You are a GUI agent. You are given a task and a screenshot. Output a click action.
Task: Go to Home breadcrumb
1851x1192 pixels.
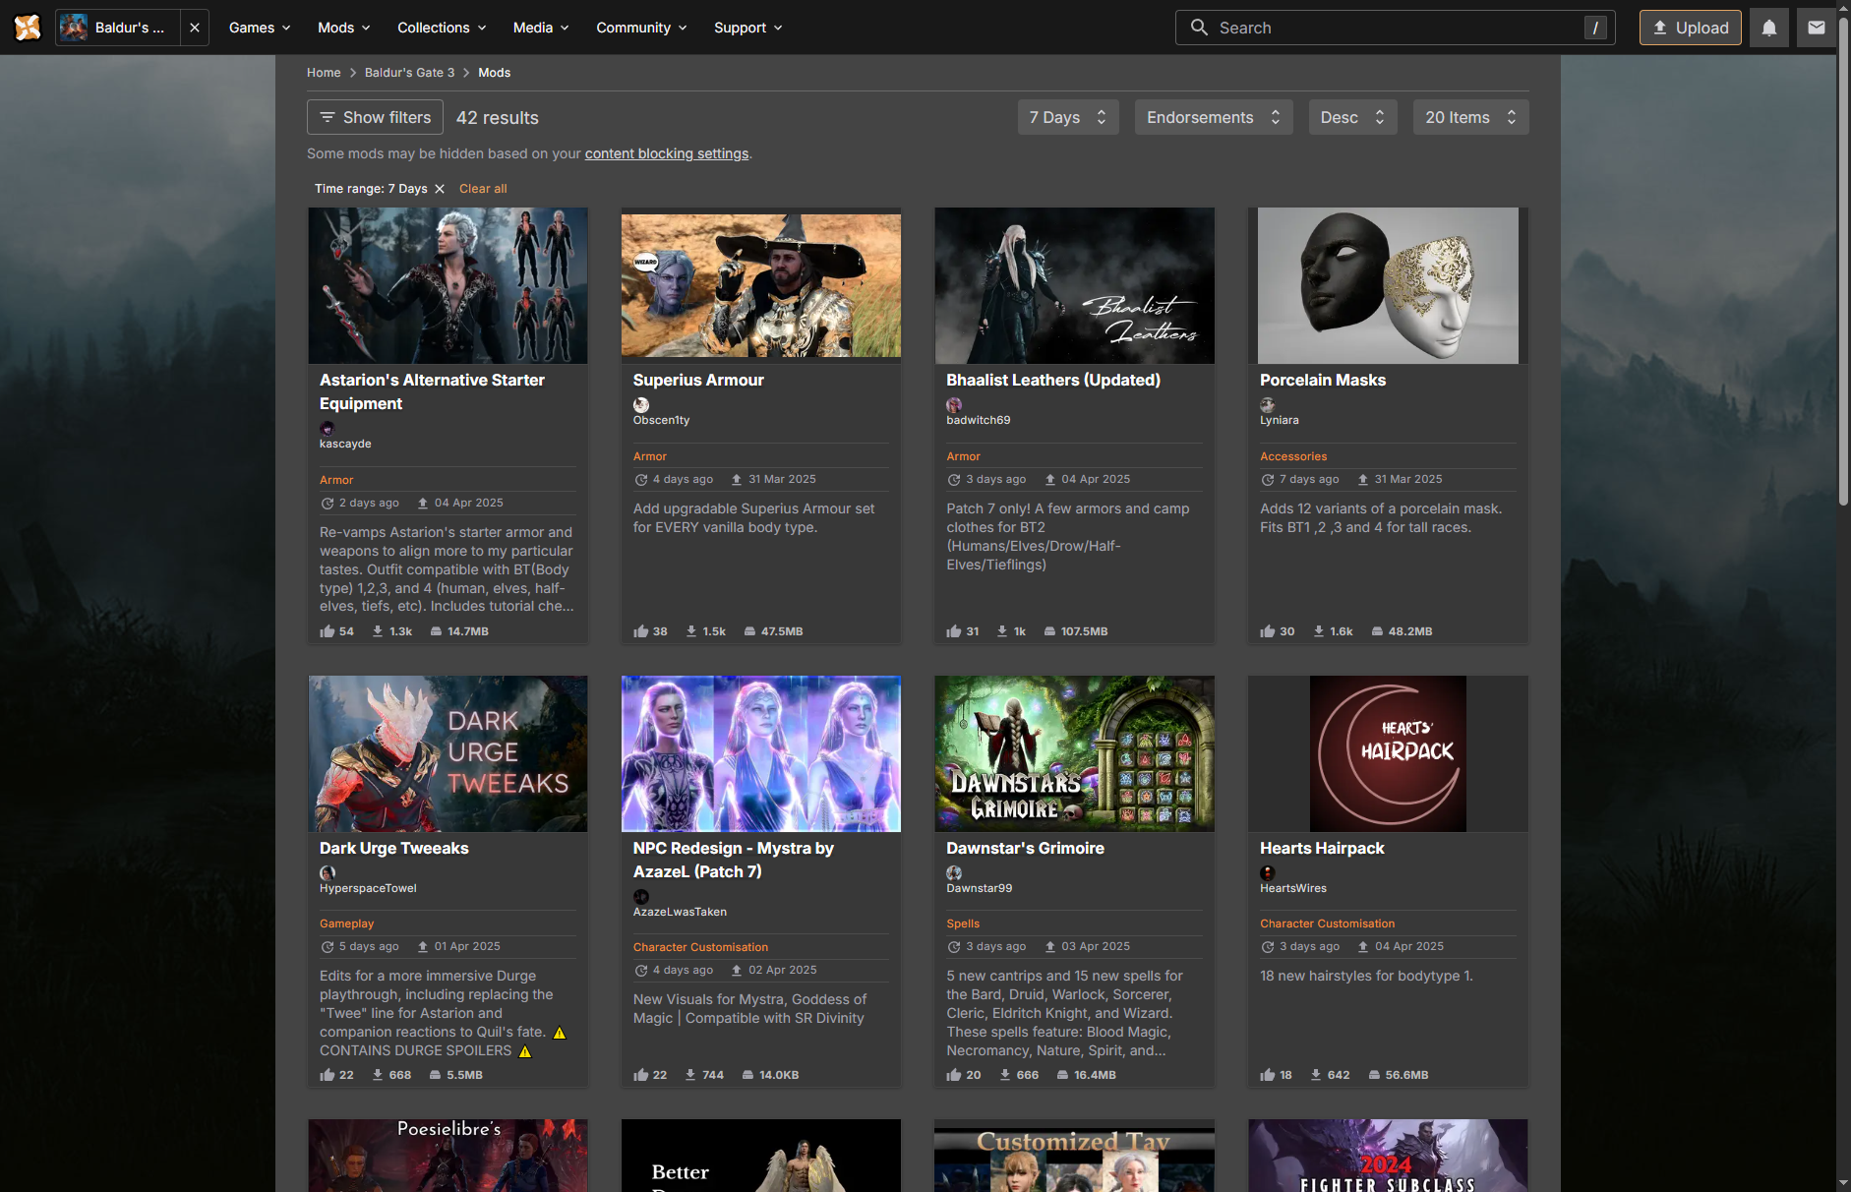(x=324, y=73)
